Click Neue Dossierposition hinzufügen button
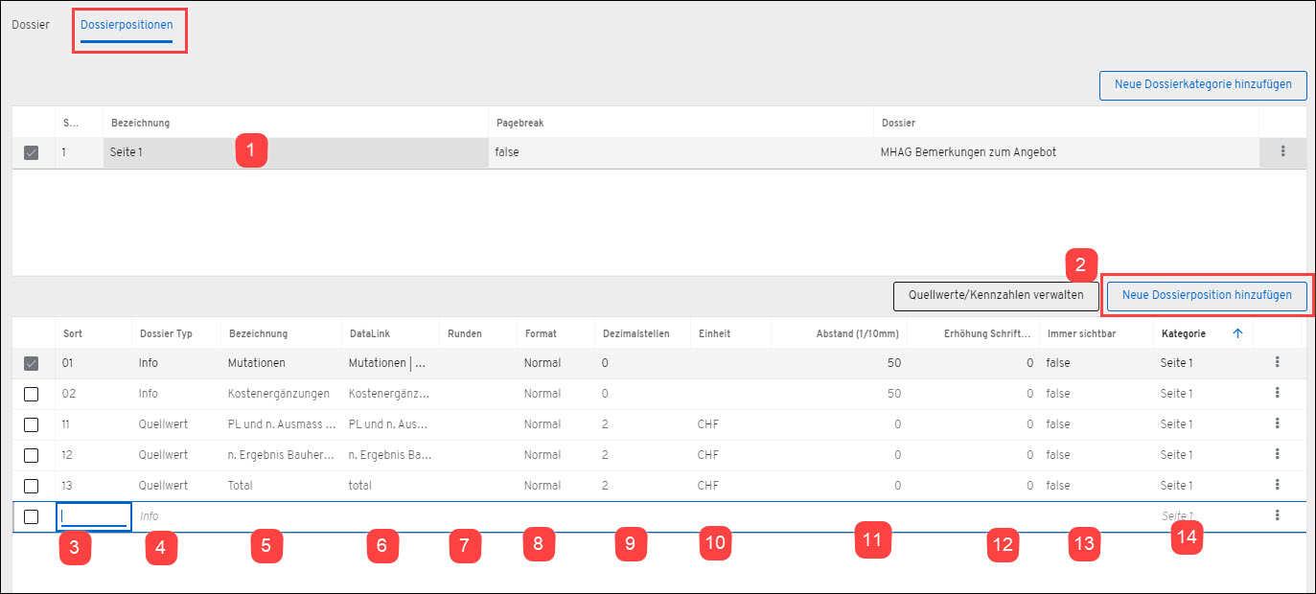Screen dimensions: 1316x594 (x=1206, y=296)
